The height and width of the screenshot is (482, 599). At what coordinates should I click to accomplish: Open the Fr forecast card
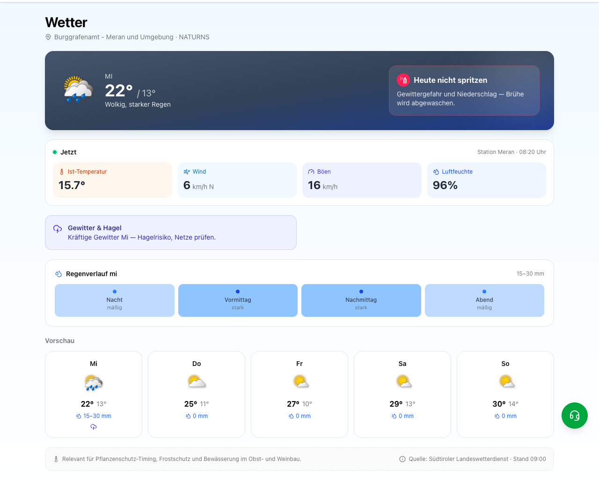pyautogui.click(x=299, y=394)
